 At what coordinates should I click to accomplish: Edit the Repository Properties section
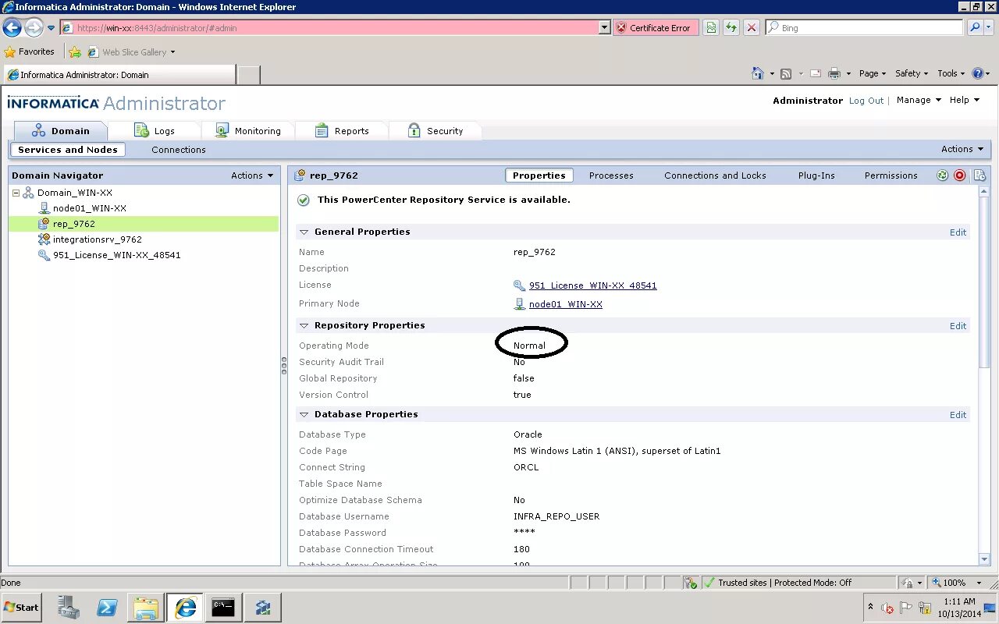[x=958, y=326]
